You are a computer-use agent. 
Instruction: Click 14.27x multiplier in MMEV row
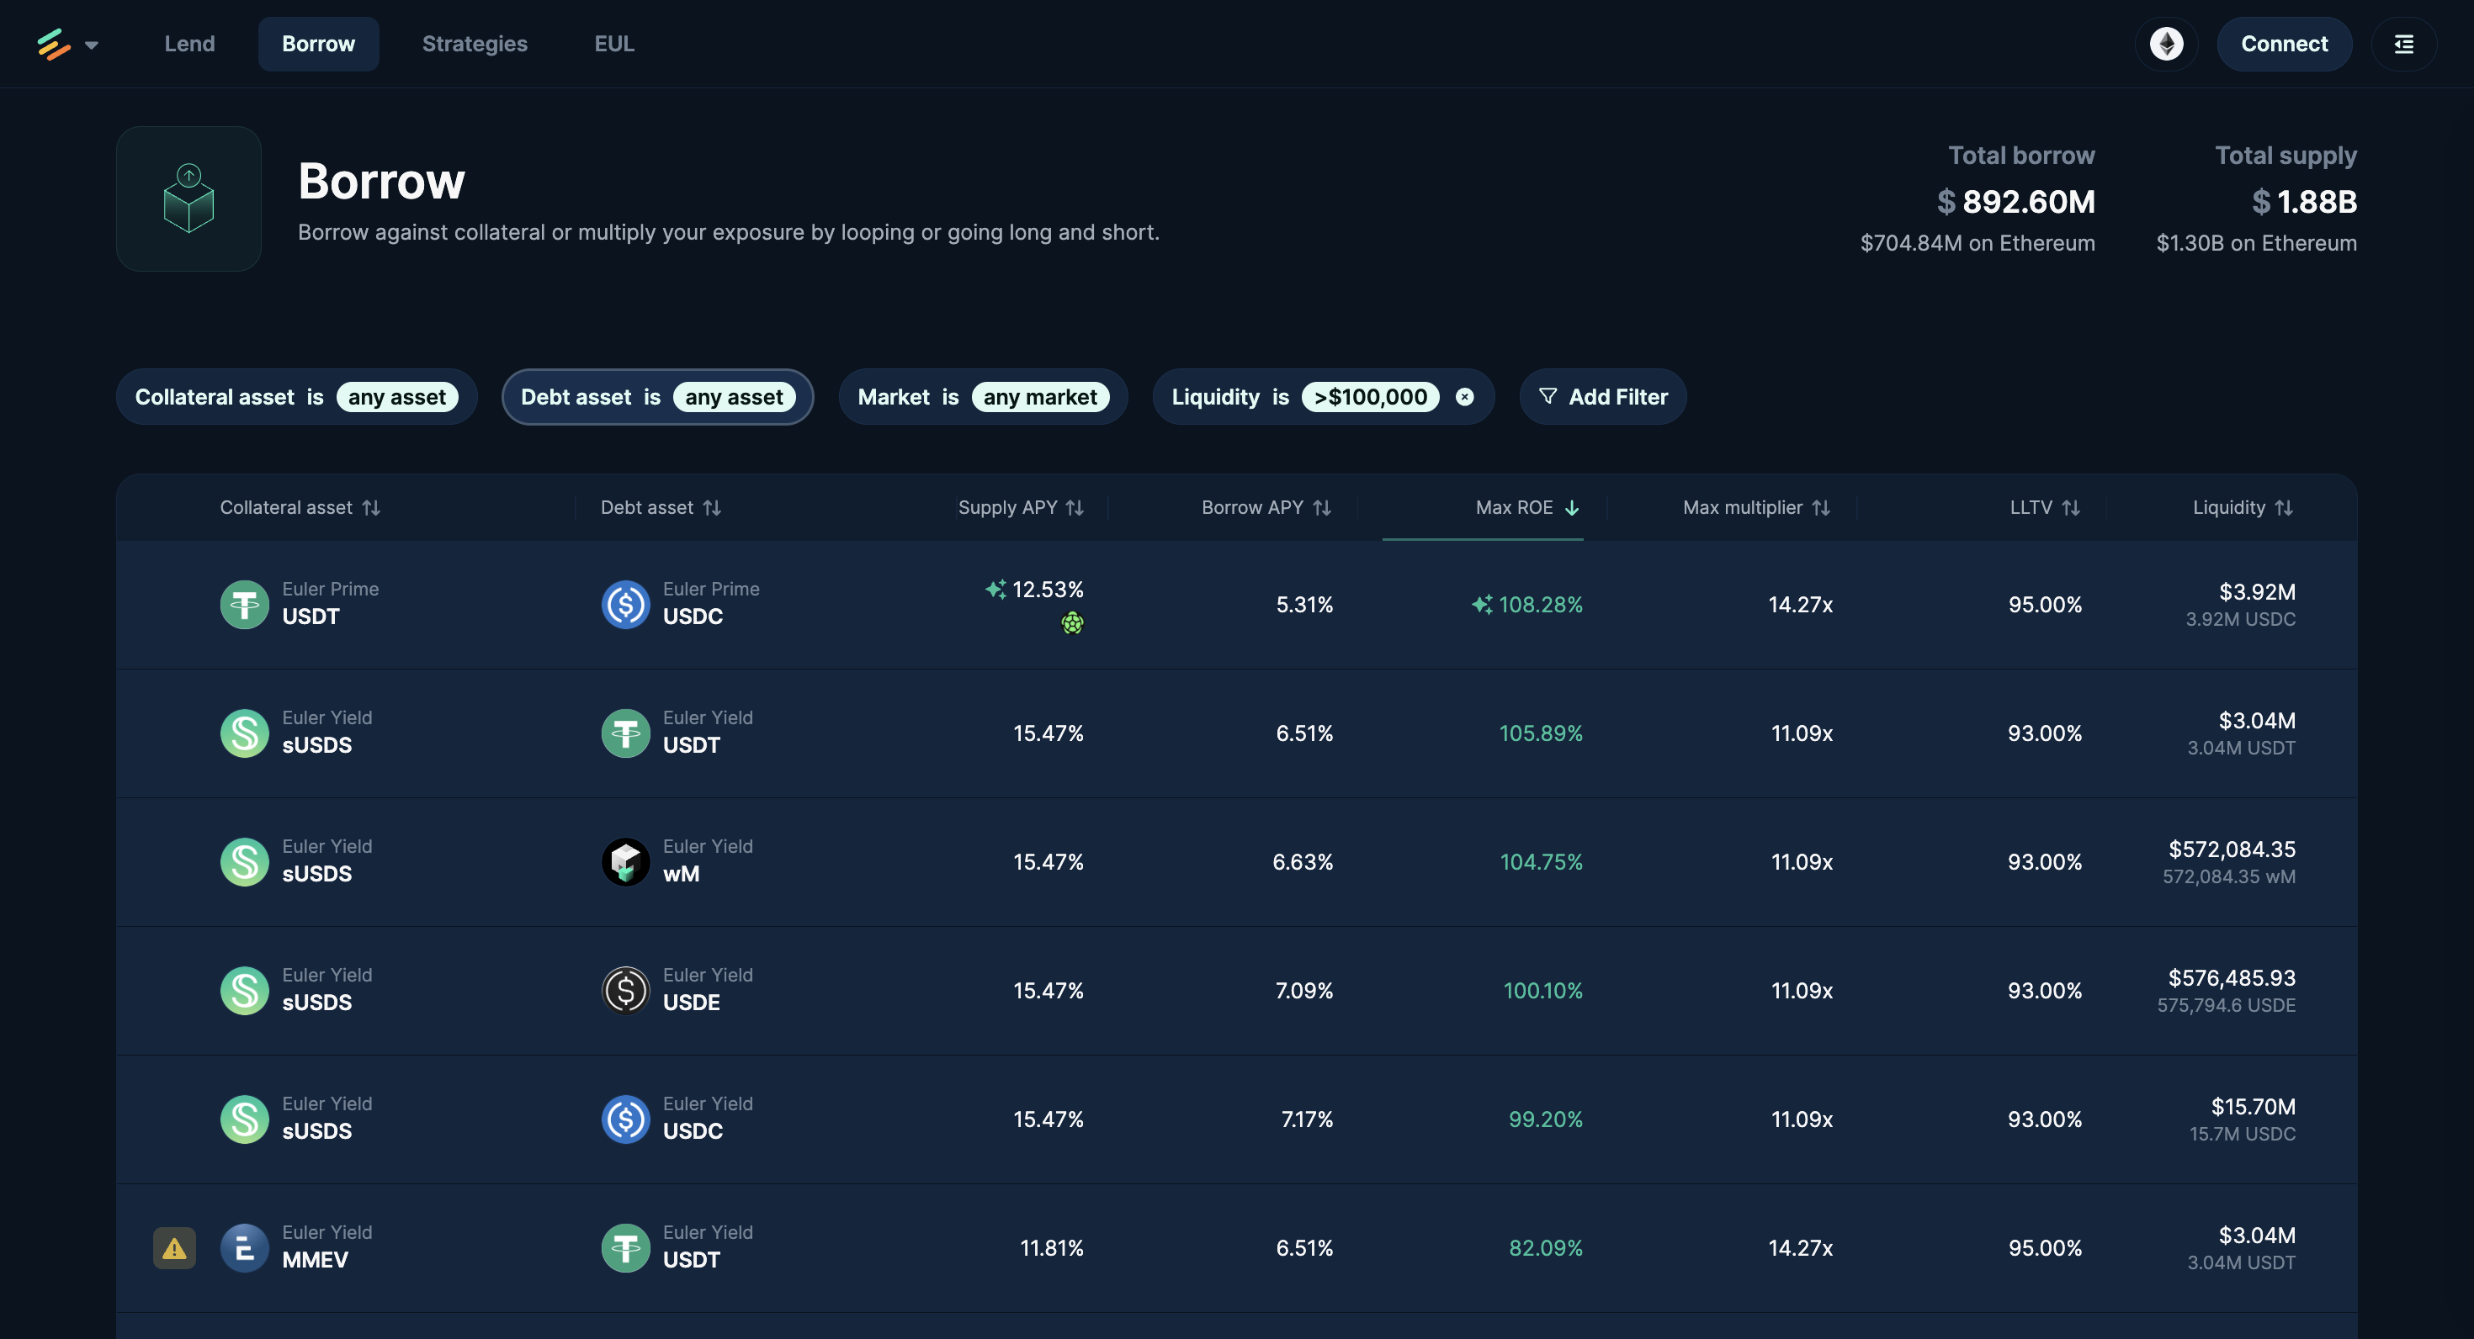[x=1800, y=1246]
